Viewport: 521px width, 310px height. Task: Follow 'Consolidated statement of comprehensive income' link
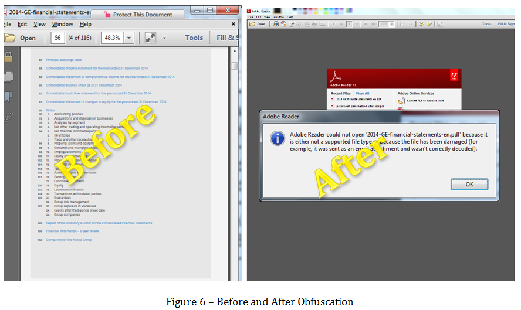(110, 77)
